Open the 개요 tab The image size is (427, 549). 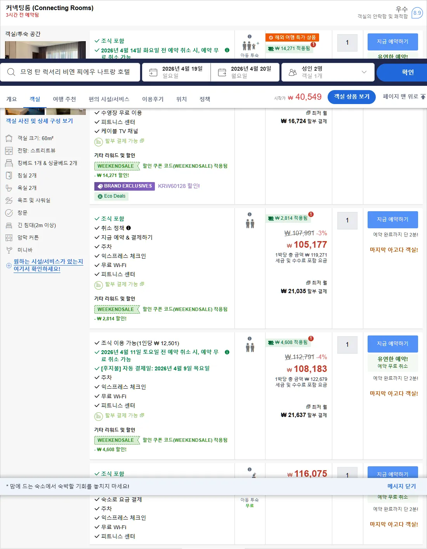click(12, 99)
